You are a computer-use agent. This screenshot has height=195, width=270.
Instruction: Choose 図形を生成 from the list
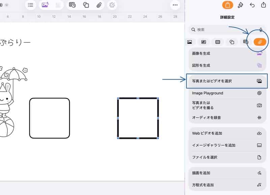tap(227, 65)
